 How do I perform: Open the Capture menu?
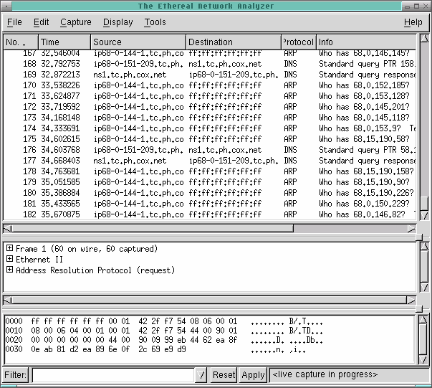tap(76, 22)
